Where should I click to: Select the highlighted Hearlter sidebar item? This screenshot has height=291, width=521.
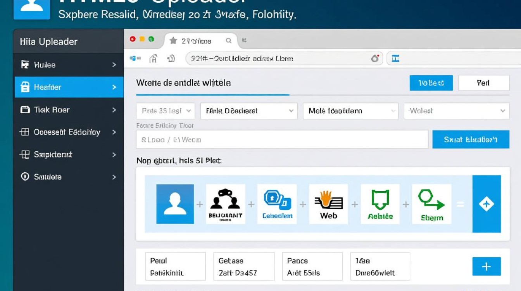[69, 87]
